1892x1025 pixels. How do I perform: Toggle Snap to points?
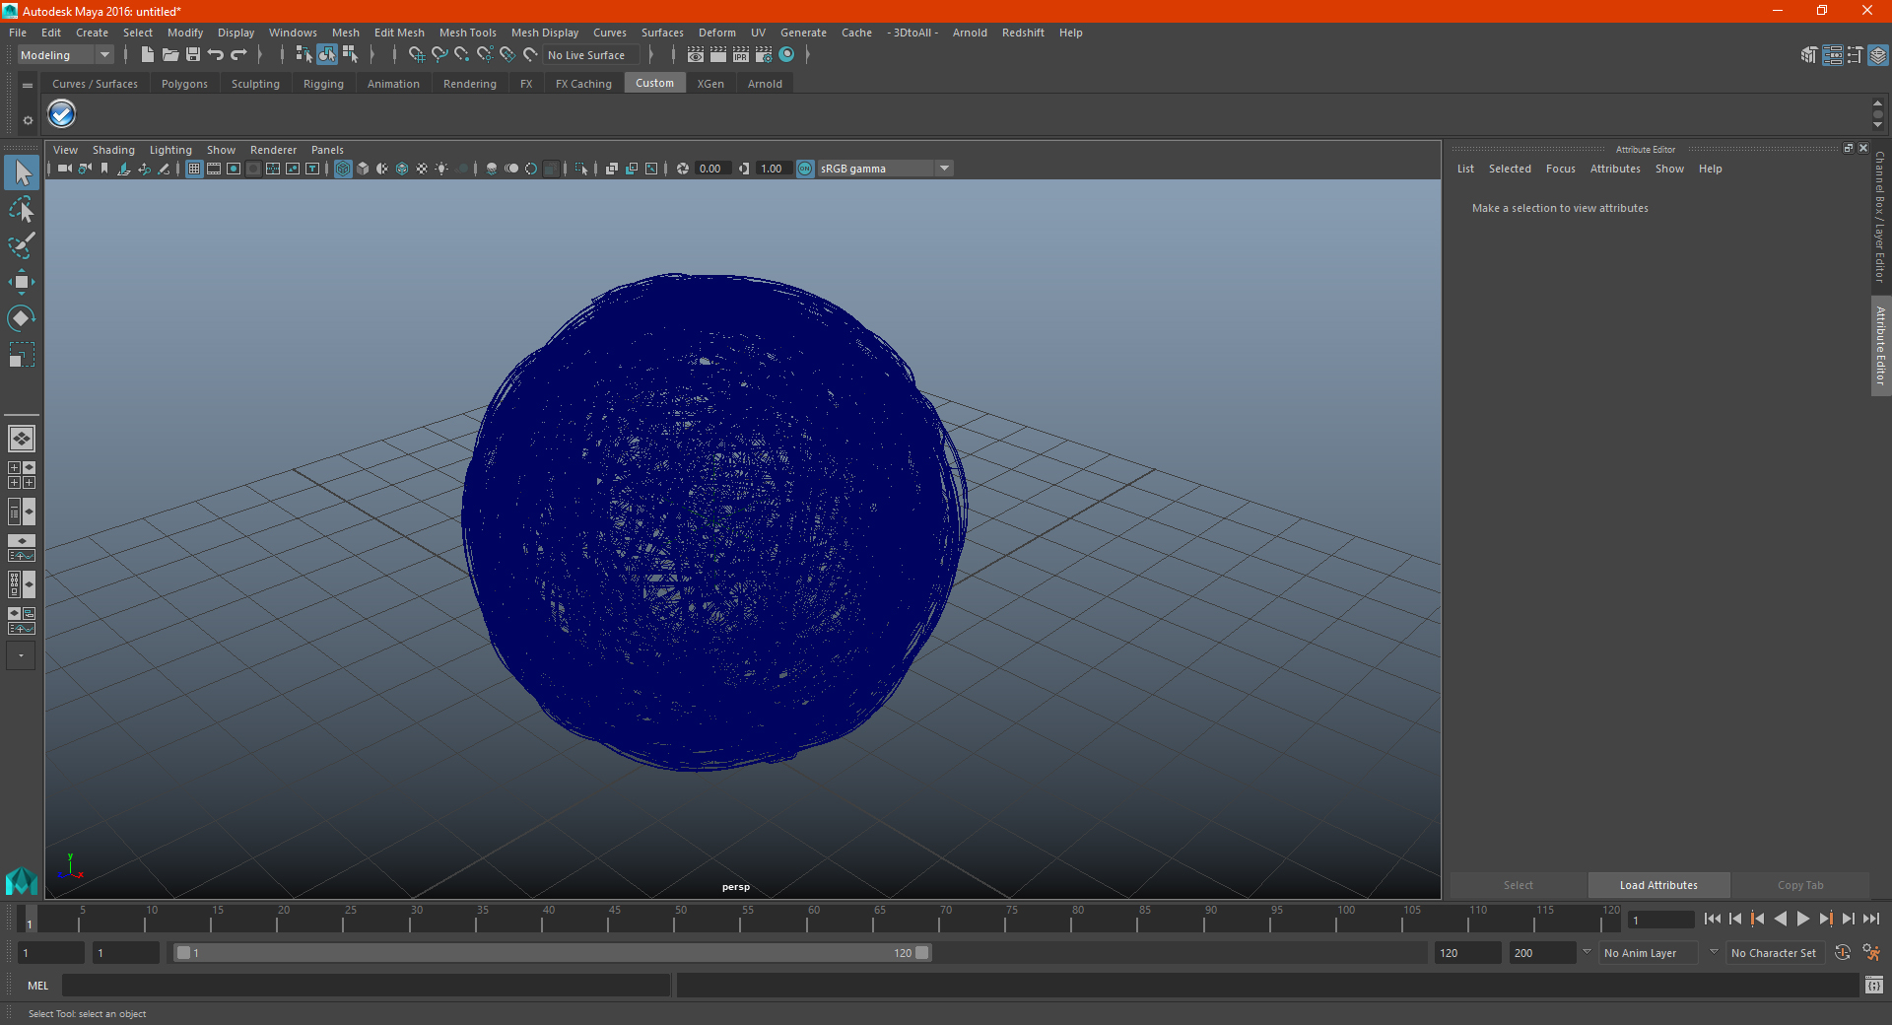(x=462, y=55)
